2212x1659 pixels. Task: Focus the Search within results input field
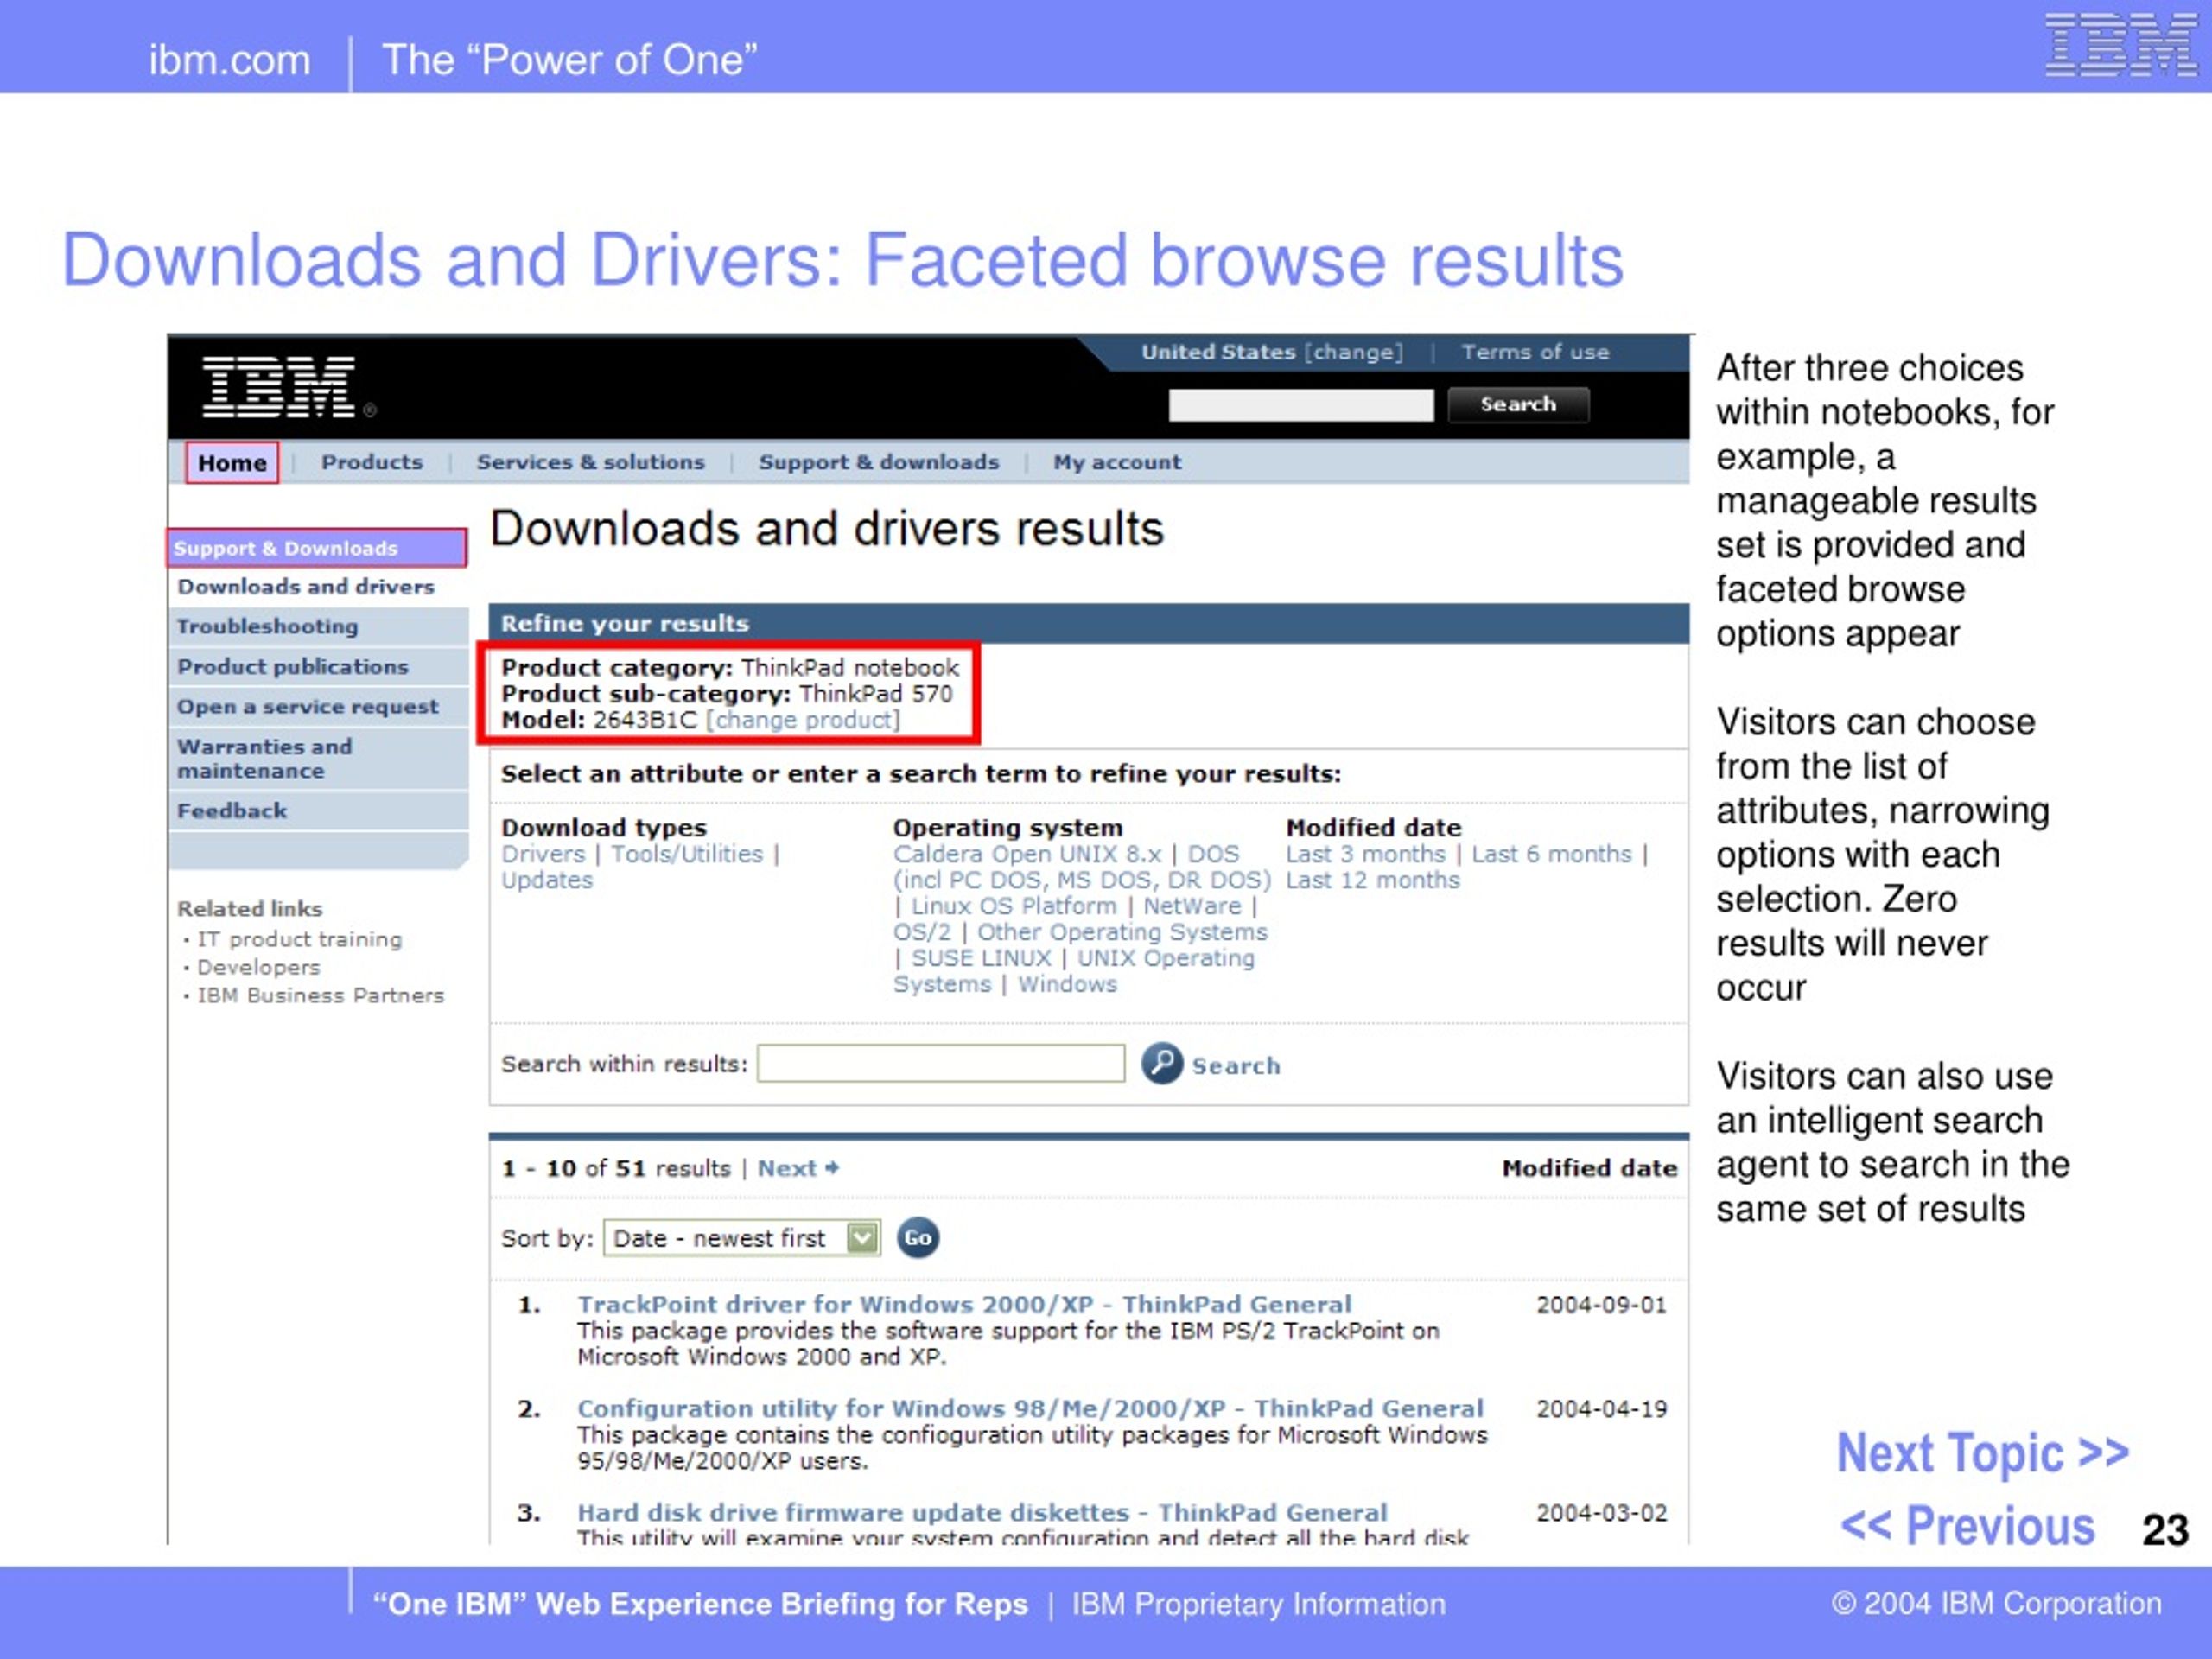(941, 1063)
